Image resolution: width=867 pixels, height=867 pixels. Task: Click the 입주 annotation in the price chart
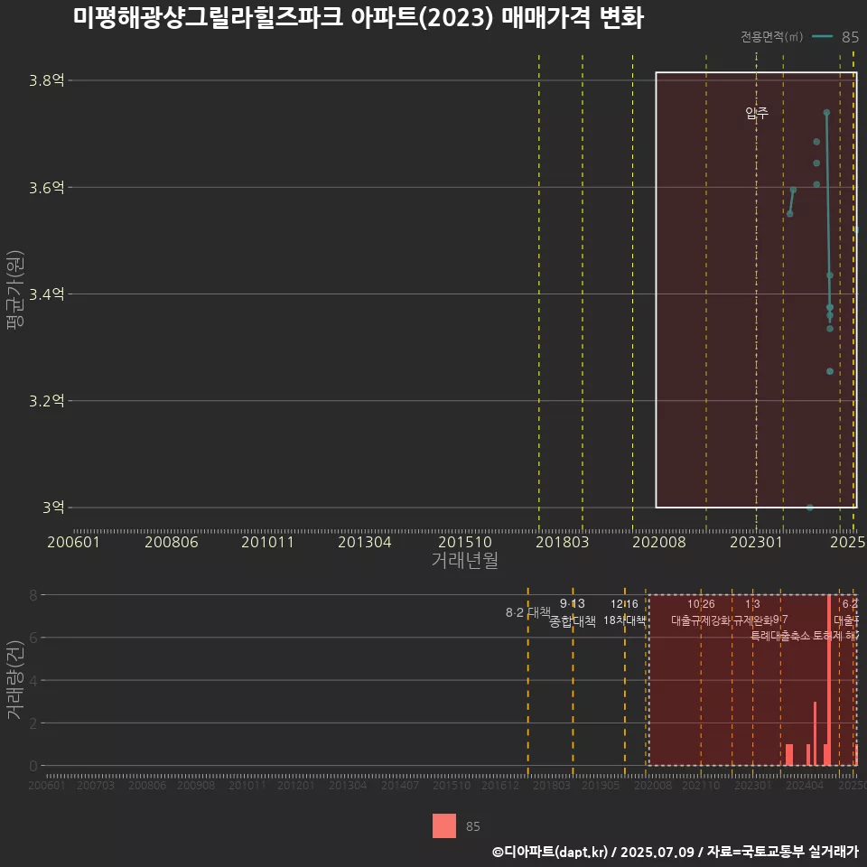757,113
